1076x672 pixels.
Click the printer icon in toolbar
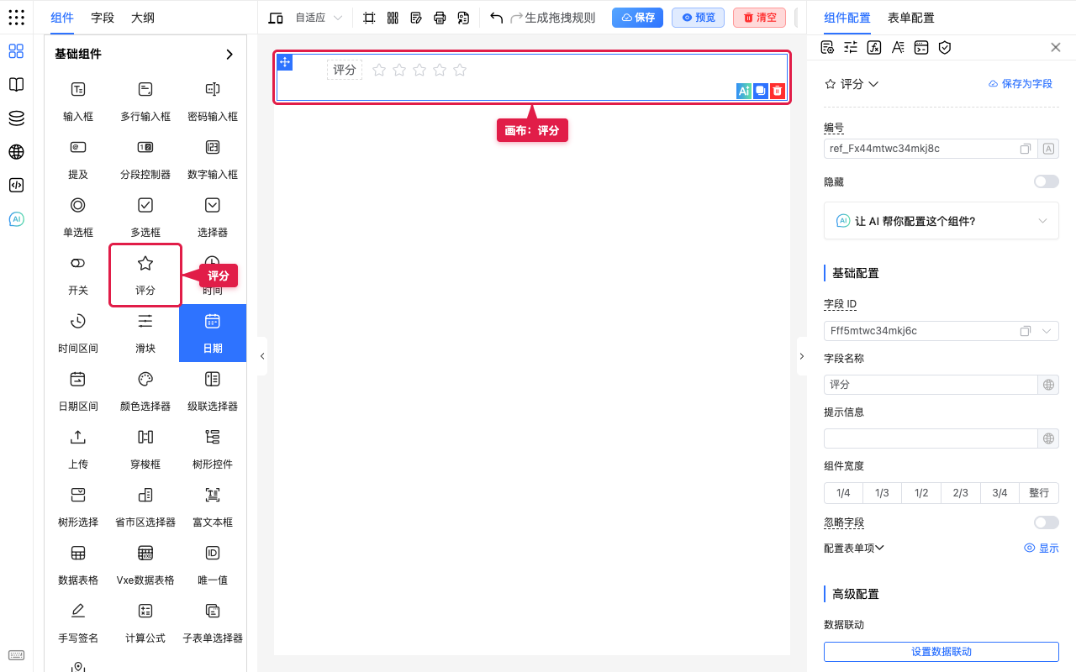point(440,18)
